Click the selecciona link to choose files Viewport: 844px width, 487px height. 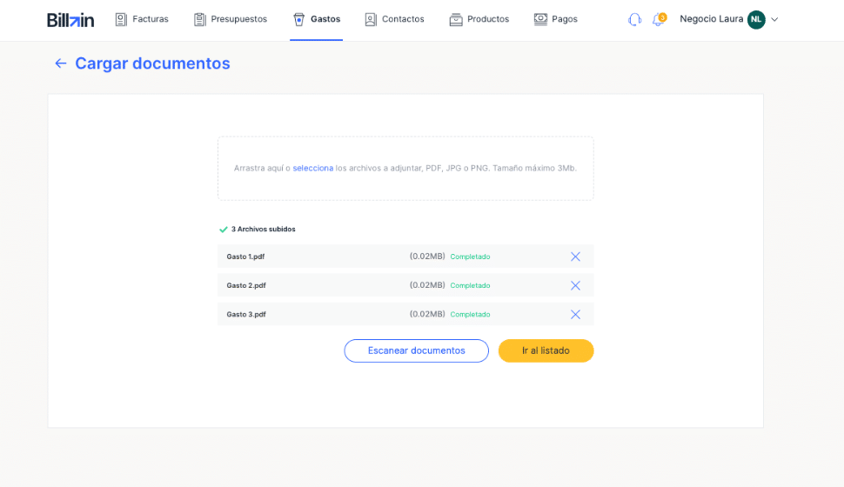coord(312,168)
